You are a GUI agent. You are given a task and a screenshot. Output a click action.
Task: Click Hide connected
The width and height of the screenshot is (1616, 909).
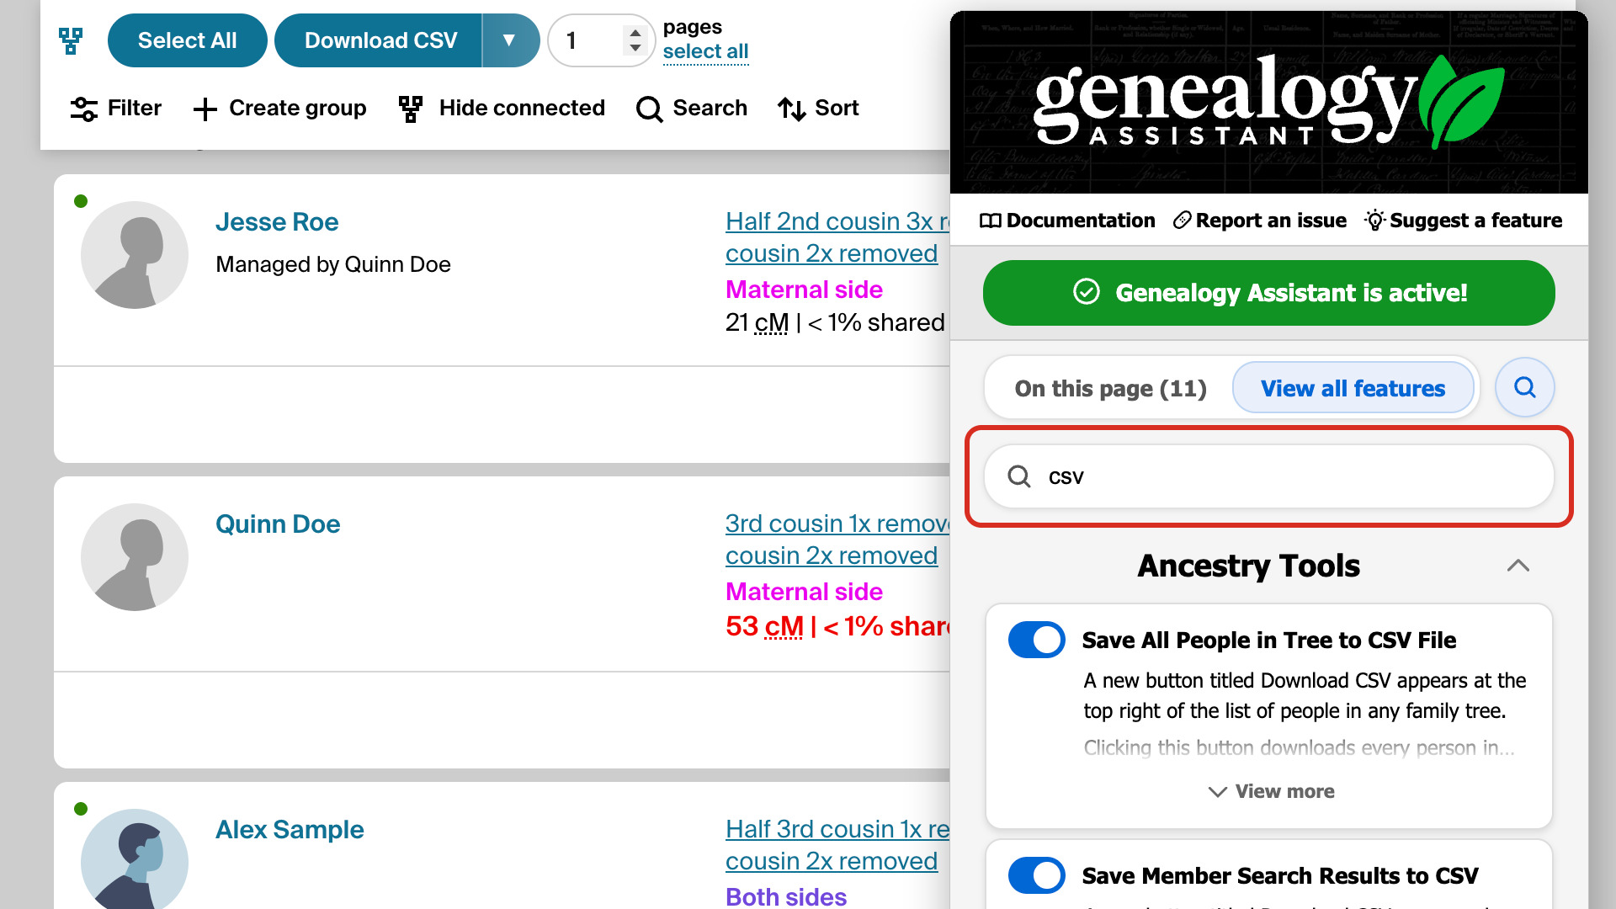pos(502,109)
